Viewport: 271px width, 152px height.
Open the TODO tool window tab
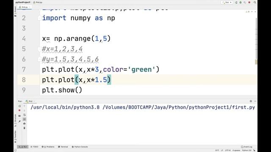tap(34, 147)
